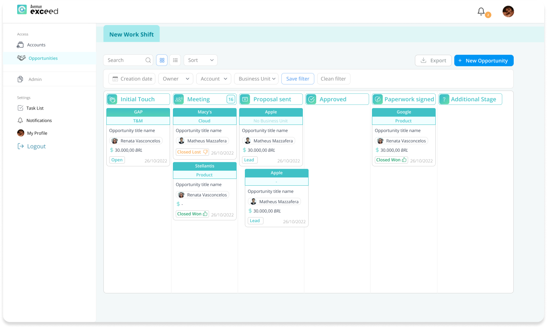The height and width of the screenshot is (328, 547).
Task: Click the Export download icon
Action: (423, 60)
